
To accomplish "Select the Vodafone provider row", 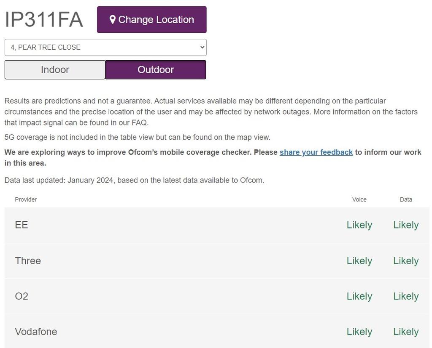I will [x=217, y=332].
